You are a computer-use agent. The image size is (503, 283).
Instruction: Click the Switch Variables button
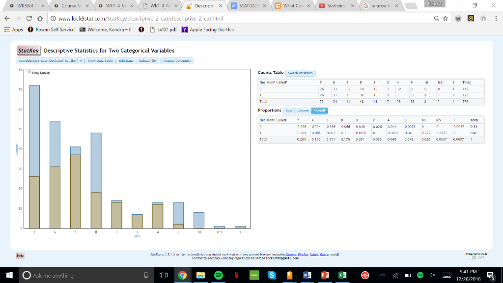(301, 73)
